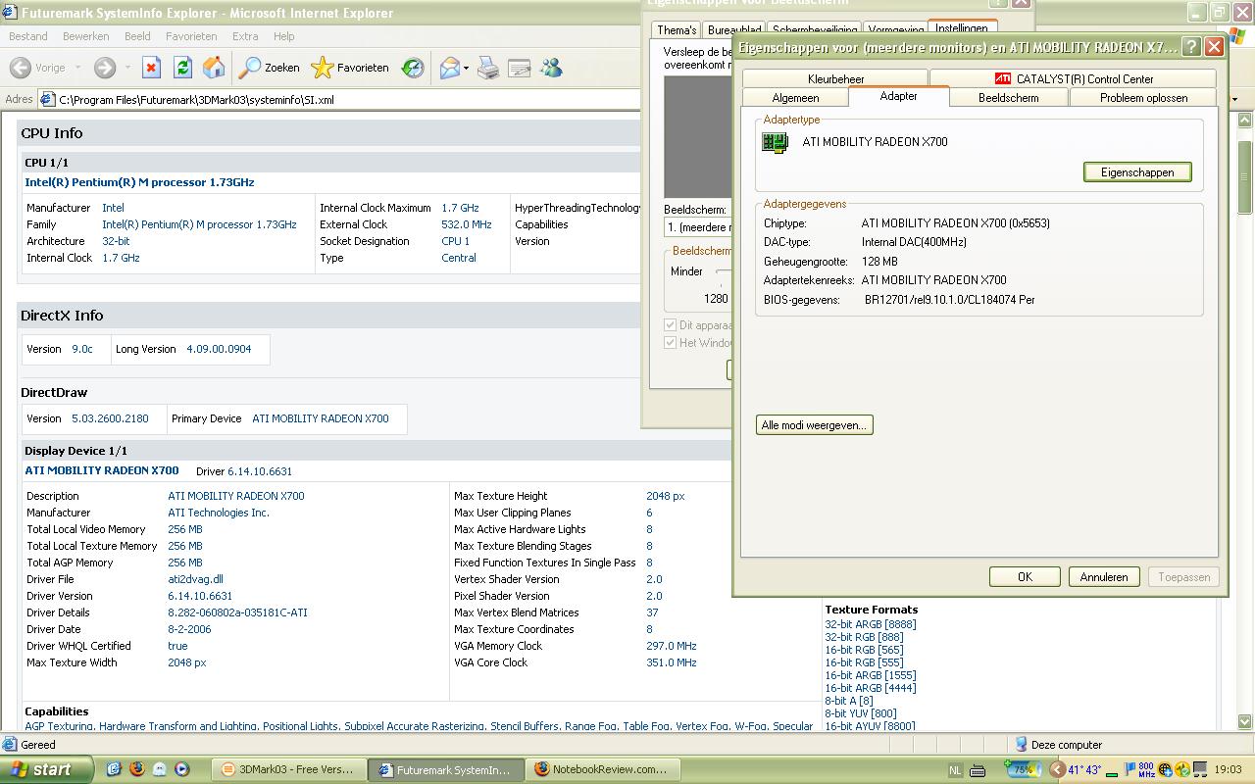The image size is (1255, 784).
Task: Click the Edit page toolbar icon
Action: coord(520,68)
